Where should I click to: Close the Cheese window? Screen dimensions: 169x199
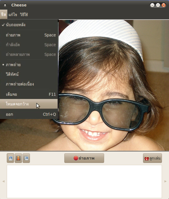(164, 5)
